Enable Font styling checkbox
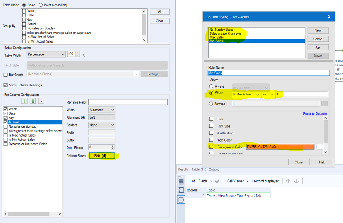Screen dimensions: 343x223 click(x=211, y=119)
